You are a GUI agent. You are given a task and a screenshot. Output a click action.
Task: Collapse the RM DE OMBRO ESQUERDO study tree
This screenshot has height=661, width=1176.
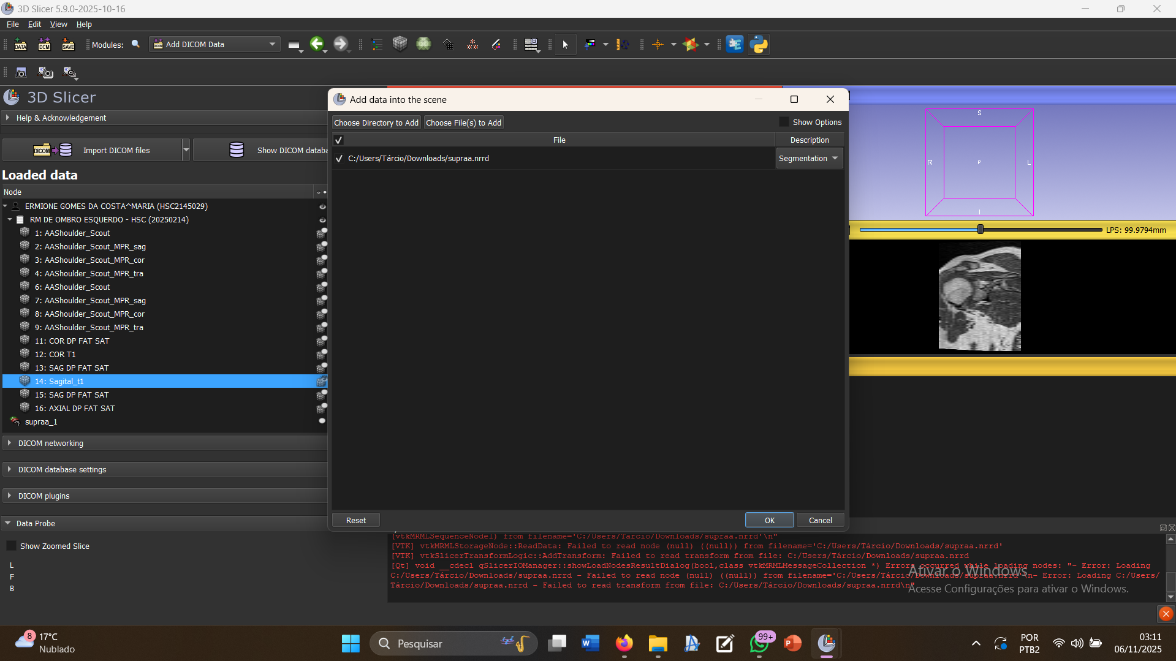pyautogui.click(x=10, y=220)
